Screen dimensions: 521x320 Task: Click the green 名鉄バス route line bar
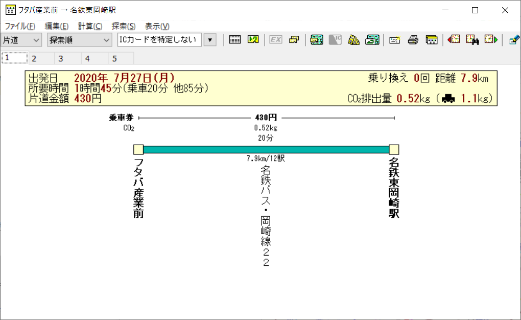266,149
